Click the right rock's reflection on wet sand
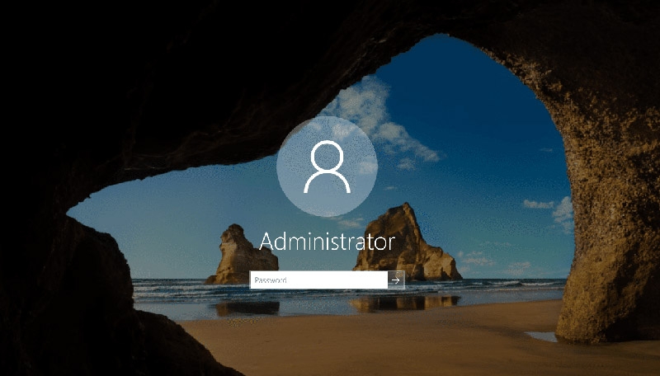 click(404, 303)
